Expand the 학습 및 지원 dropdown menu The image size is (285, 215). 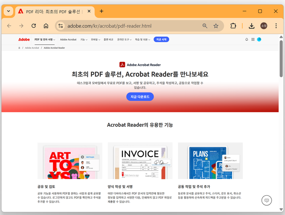[142, 40]
